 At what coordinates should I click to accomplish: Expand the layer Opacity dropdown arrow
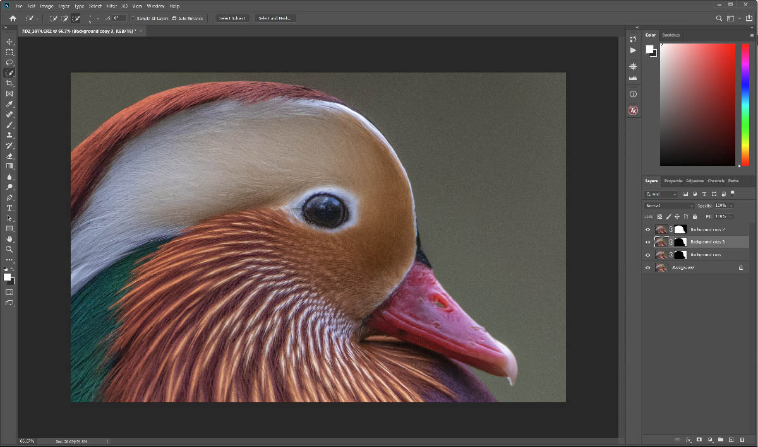click(731, 206)
